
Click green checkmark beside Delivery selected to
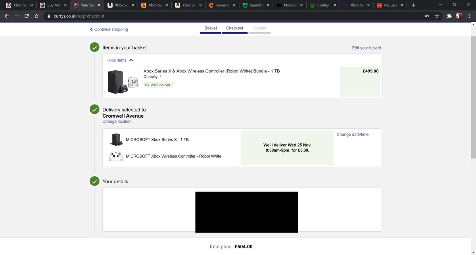[x=94, y=110]
